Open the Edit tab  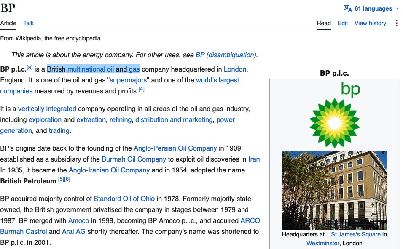[x=343, y=23]
